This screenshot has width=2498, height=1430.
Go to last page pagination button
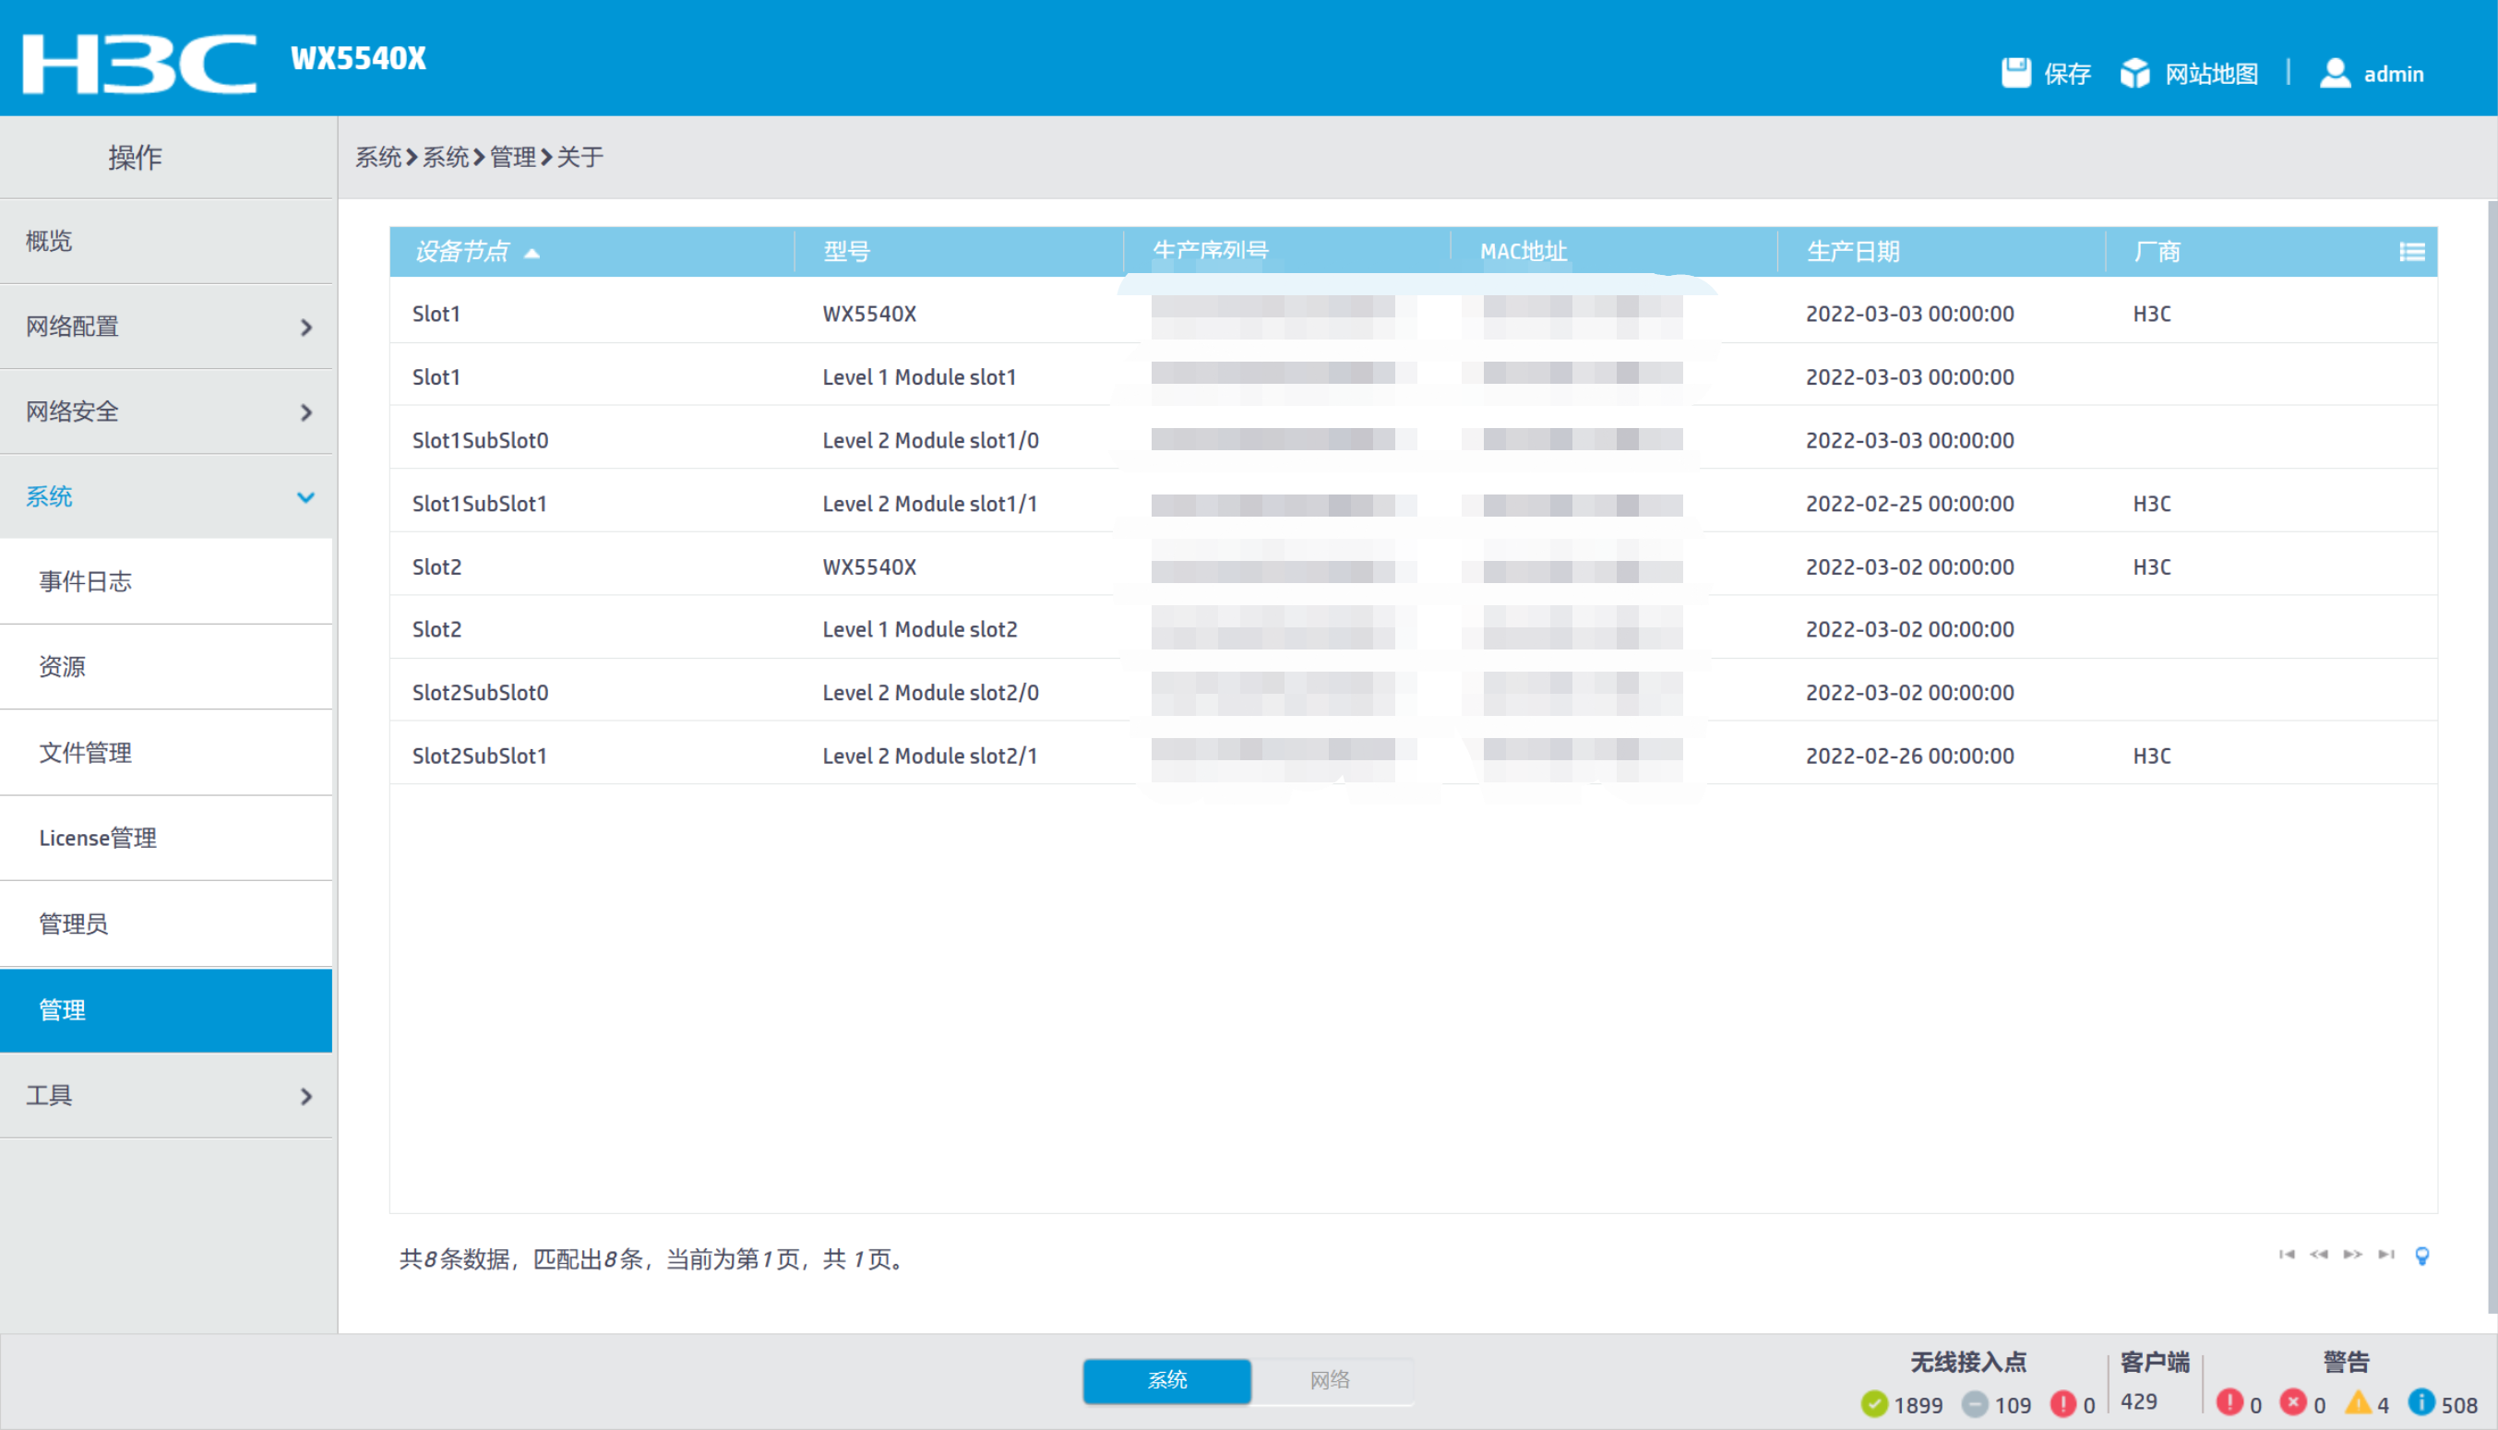2385,1254
